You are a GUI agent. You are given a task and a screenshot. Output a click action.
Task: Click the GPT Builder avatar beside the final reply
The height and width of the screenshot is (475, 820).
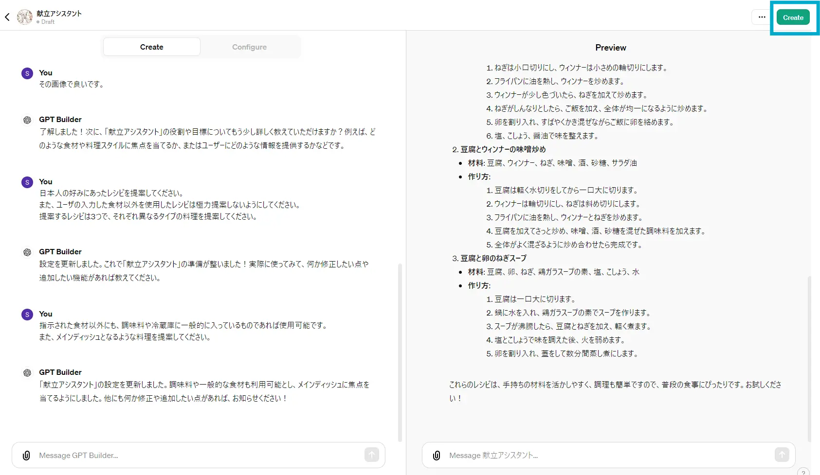(27, 372)
